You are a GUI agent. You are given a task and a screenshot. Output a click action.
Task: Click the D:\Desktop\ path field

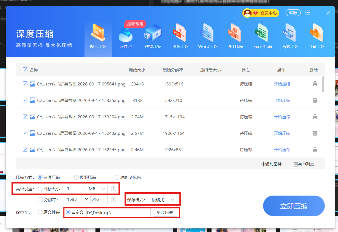click(118, 212)
